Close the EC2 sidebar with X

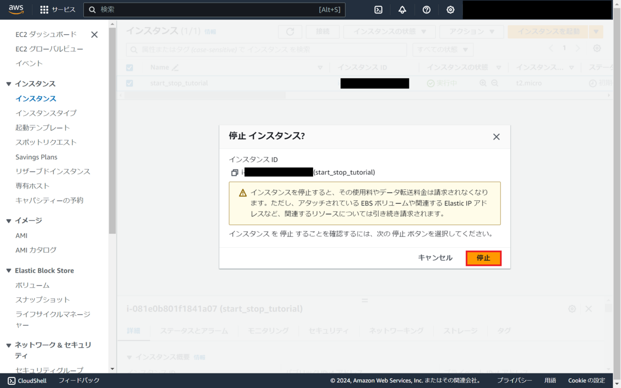(94, 35)
